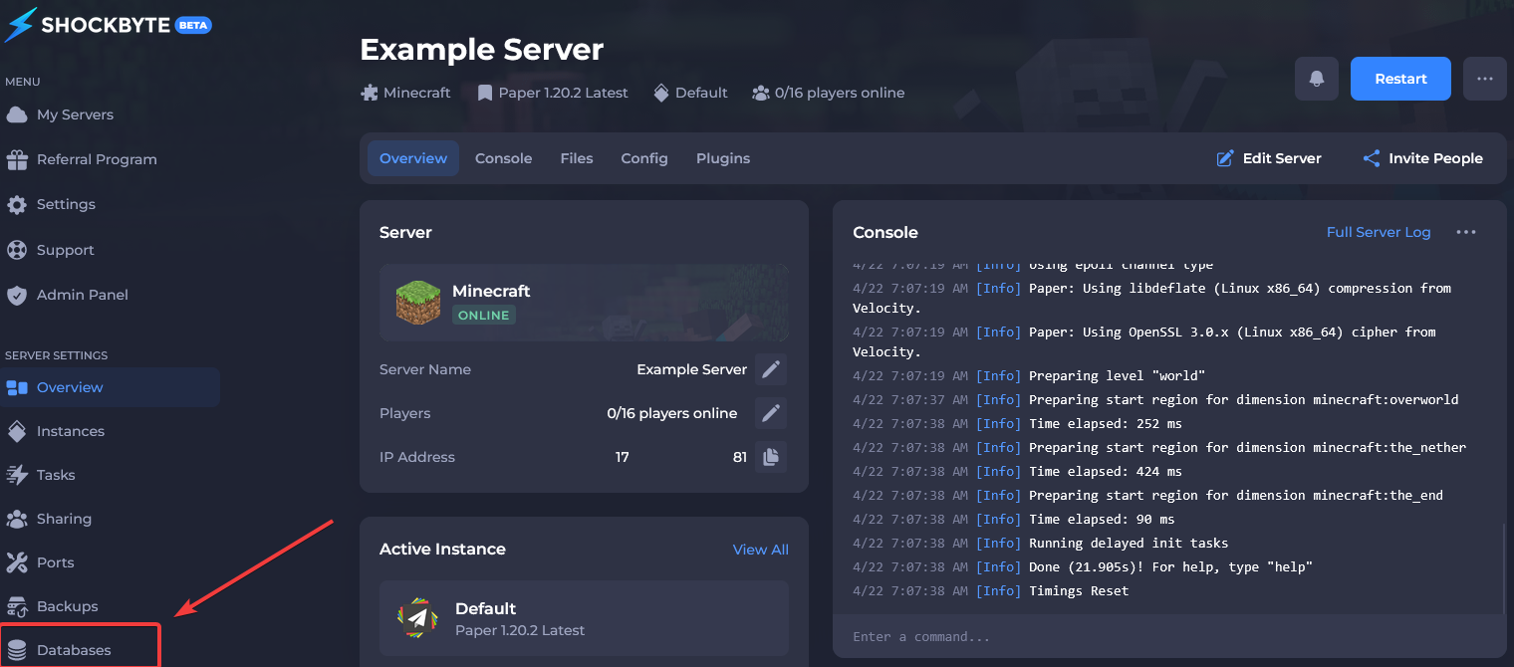The width and height of the screenshot is (1514, 667).
Task: Edit server name with pencil icon
Action: (x=770, y=369)
